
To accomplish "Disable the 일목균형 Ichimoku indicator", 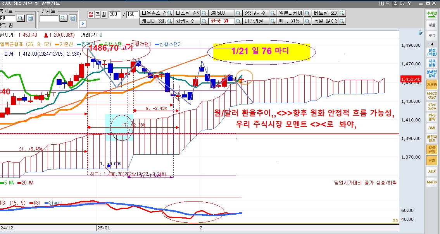I will 431,149.
